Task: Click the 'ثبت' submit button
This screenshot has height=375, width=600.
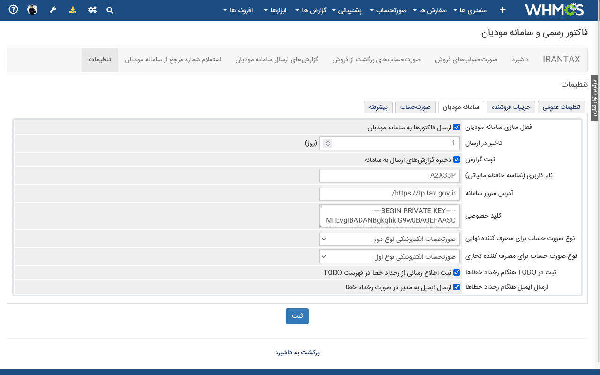Action: point(297,316)
